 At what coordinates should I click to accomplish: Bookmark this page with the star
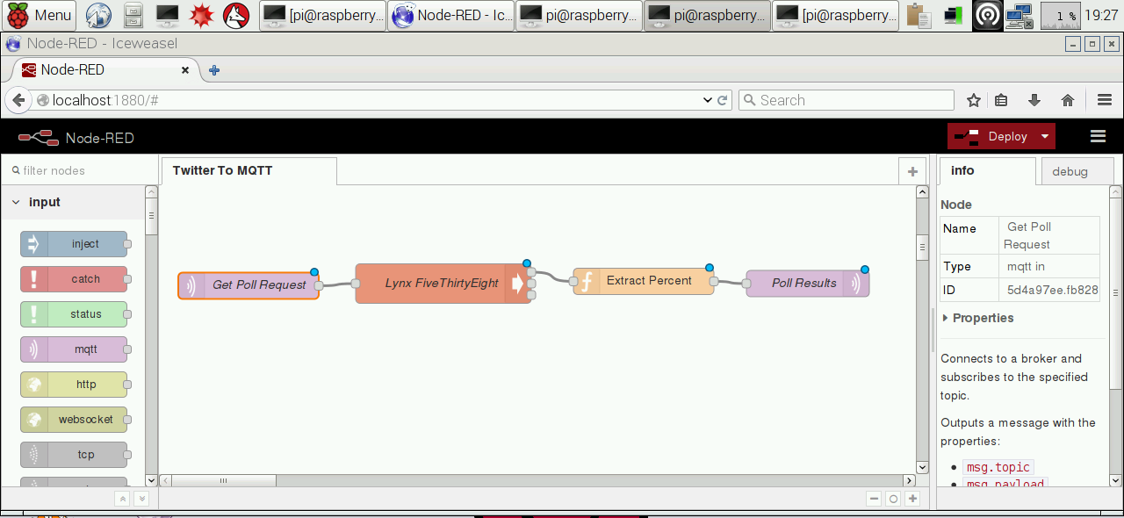(x=973, y=100)
